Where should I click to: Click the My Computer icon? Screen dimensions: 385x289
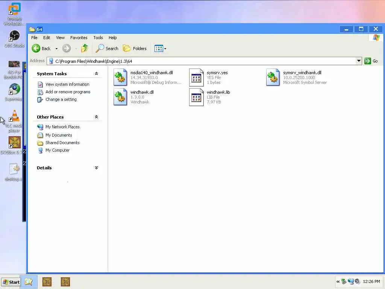[x=41, y=151]
